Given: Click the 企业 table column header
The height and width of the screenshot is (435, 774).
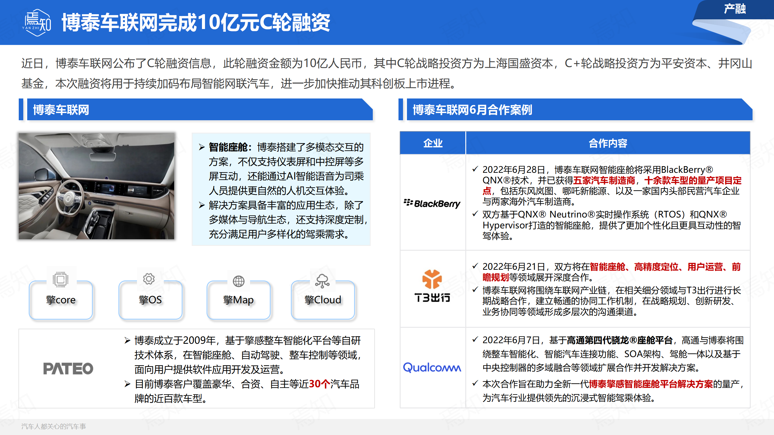Looking at the screenshot, I should point(433,143).
